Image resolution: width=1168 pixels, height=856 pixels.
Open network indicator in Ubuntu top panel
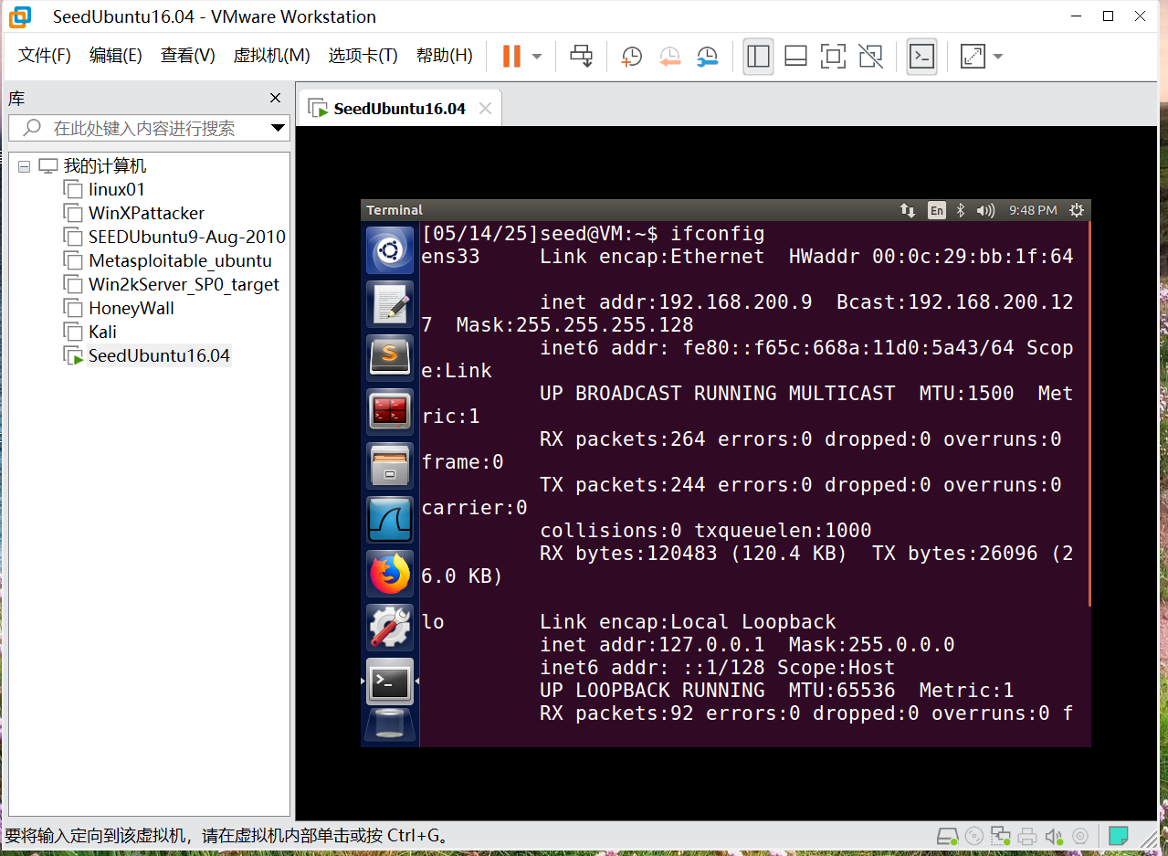point(908,210)
